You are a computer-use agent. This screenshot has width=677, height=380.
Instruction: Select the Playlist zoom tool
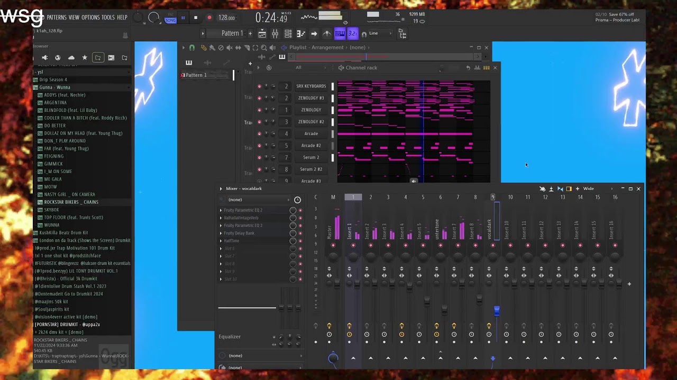click(x=263, y=47)
